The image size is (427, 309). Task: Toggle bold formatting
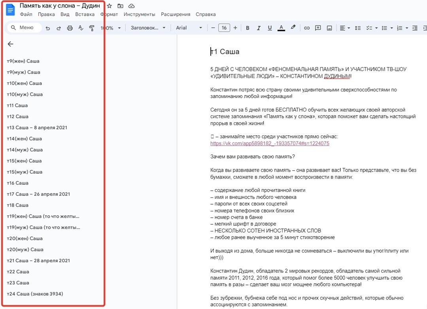[248, 28]
